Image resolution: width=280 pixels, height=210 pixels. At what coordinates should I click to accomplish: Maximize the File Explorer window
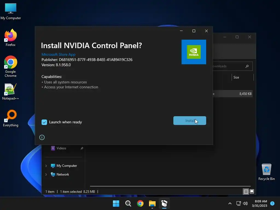[237, 37]
